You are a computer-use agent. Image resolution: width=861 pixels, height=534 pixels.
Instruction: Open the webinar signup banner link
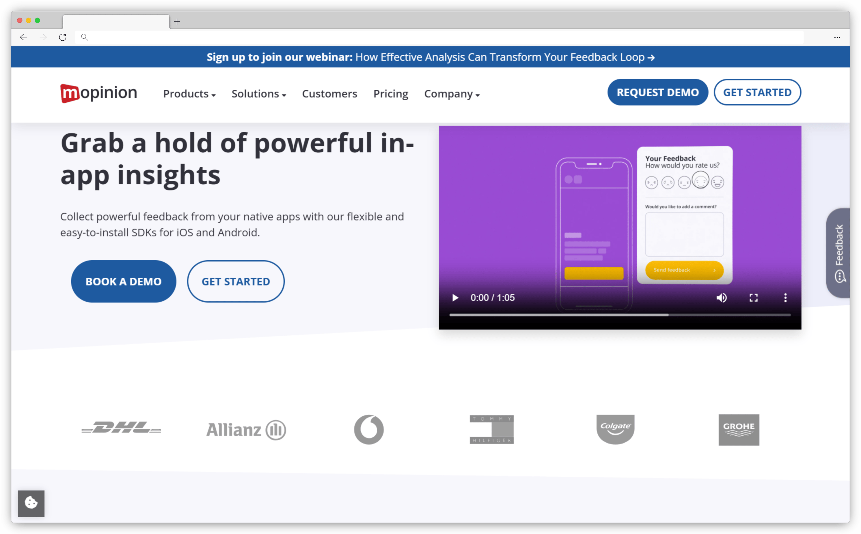click(x=431, y=57)
